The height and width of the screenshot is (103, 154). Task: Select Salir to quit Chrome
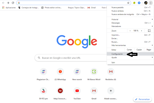[x=130, y=63]
